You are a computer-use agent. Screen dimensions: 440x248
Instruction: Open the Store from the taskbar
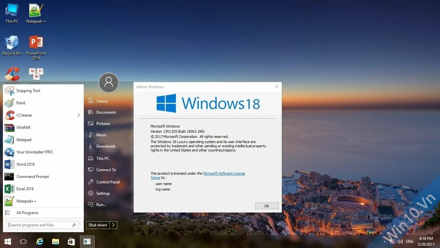[71, 242]
